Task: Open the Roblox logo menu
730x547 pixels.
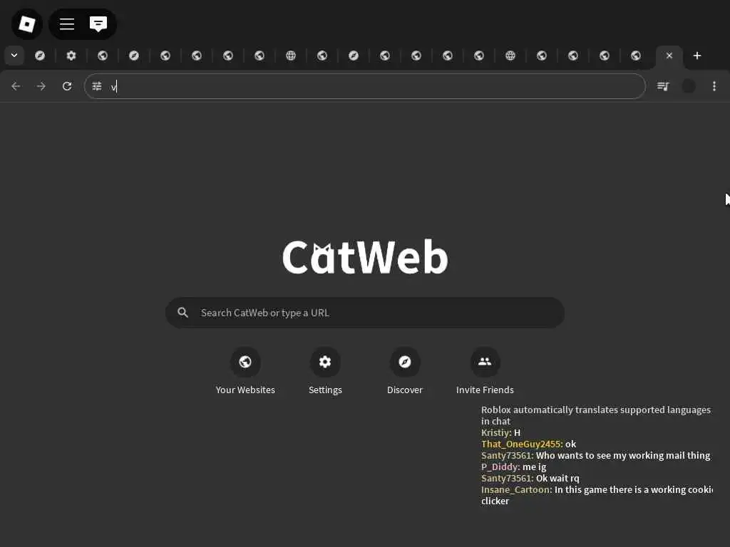Action: [x=27, y=24]
